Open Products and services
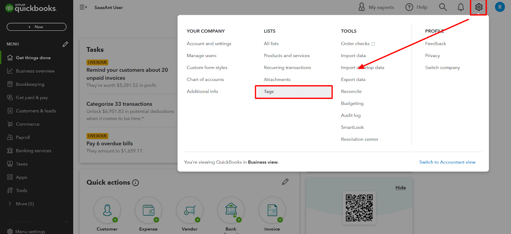511x234 pixels. coord(287,55)
